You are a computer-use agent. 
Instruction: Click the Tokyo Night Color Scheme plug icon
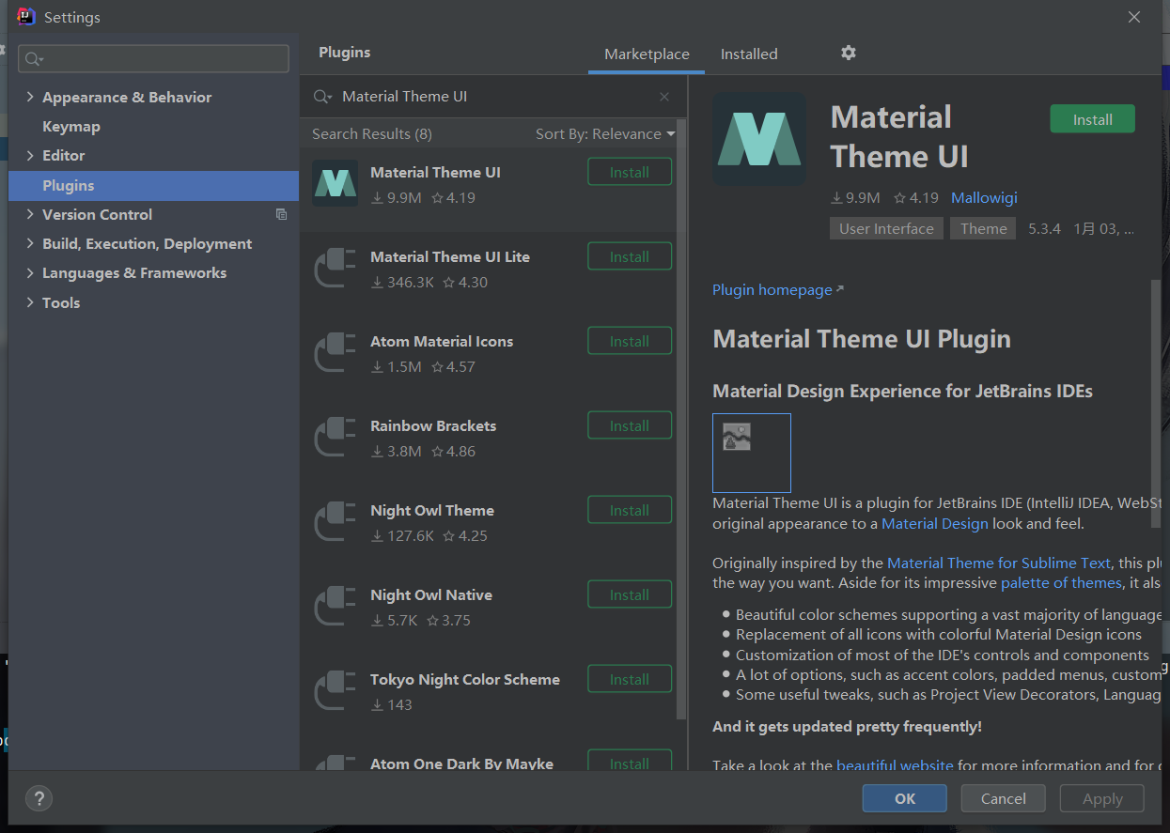[x=335, y=690]
